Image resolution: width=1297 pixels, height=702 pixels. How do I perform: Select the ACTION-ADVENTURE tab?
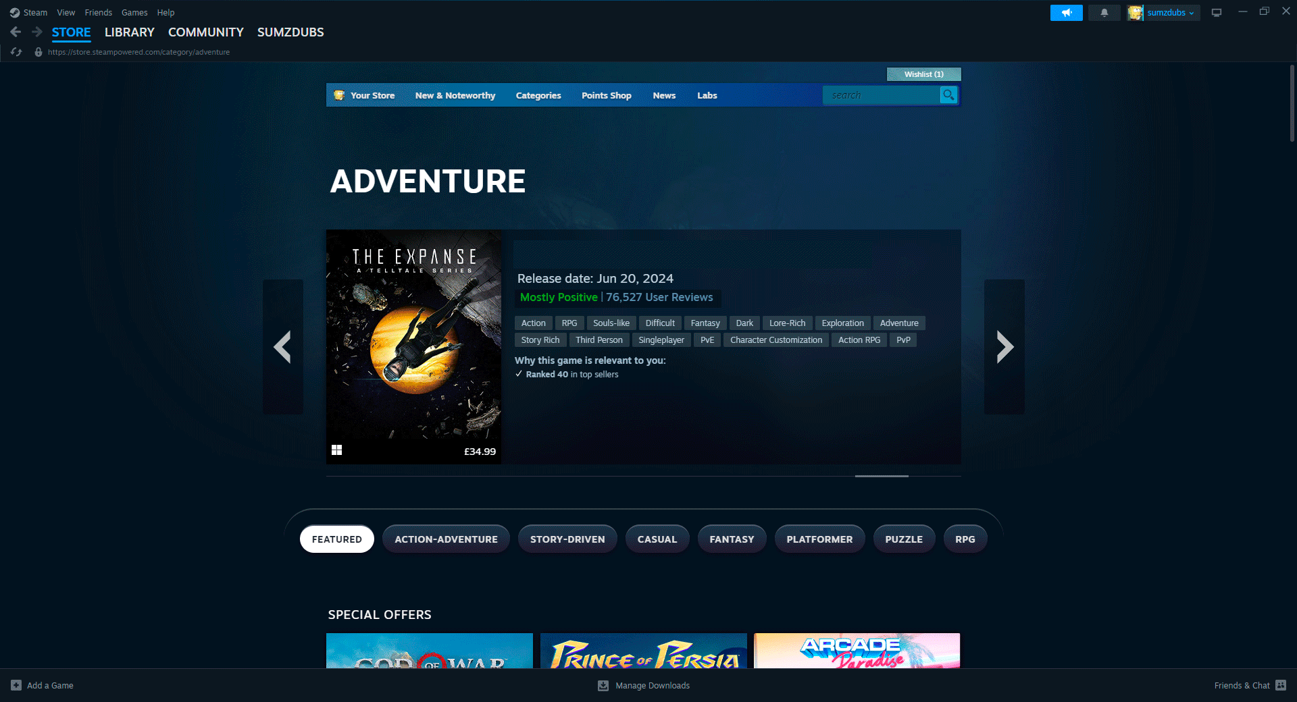446,539
